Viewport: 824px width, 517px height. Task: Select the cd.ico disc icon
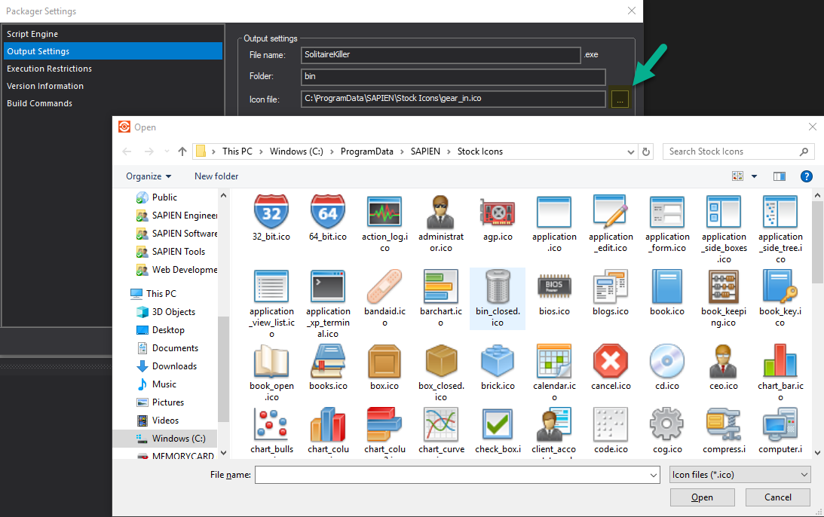666,362
